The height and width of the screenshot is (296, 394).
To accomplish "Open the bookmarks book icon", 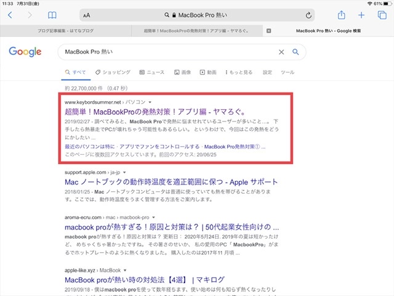I will [x=52, y=15].
